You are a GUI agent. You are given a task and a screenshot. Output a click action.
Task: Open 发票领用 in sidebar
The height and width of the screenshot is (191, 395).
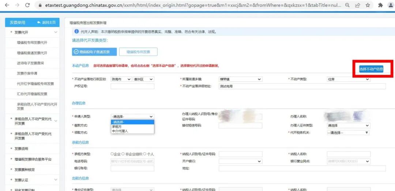(21, 149)
